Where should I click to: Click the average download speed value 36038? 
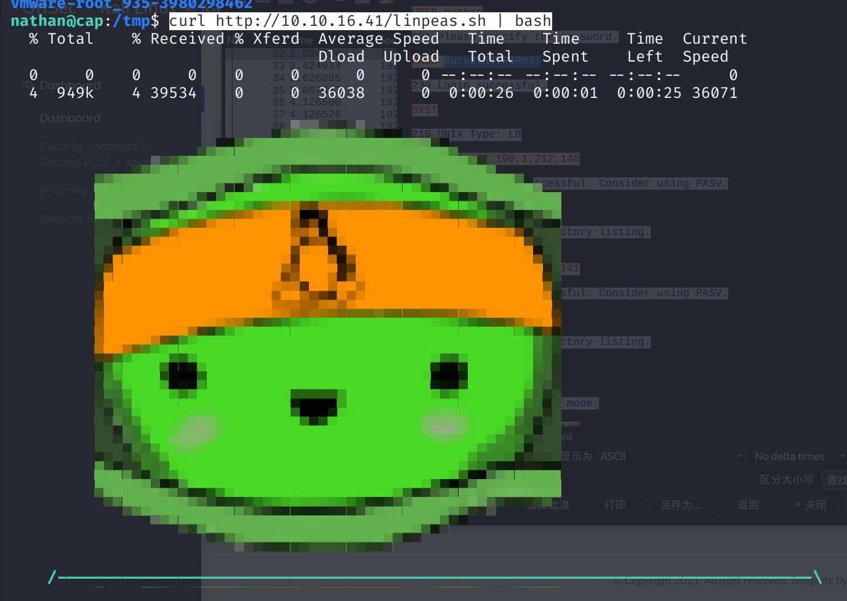point(342,93)
